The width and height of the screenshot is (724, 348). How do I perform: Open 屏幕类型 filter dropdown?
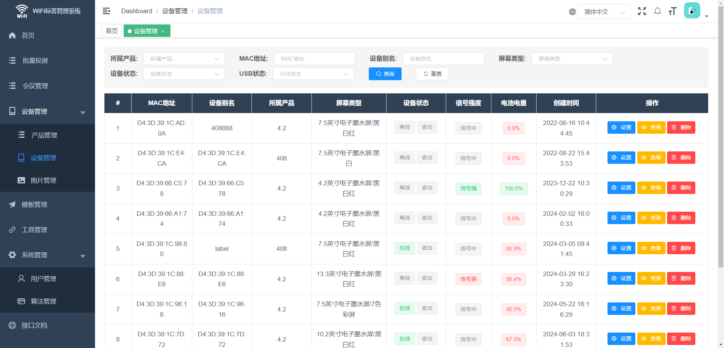point(572,59)
